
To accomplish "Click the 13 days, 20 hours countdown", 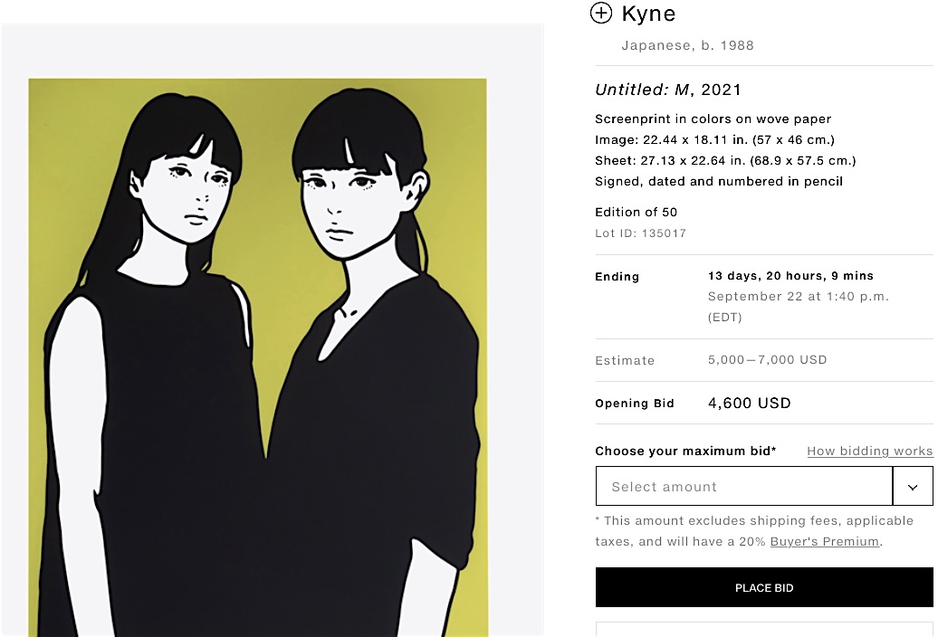I will point(790,275).
